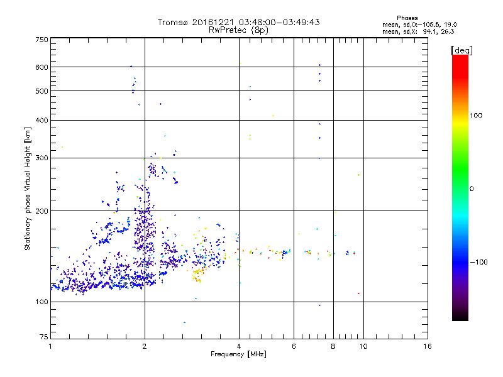The width and height of the screenshot is (503, 377).
Task: Click the x-axis tick label '16'
Action: tap(428, 346)
